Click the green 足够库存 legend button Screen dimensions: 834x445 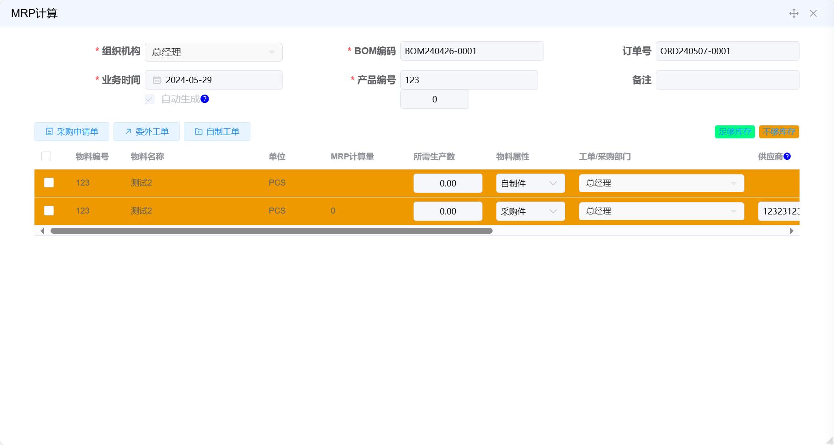pos(734,132)
